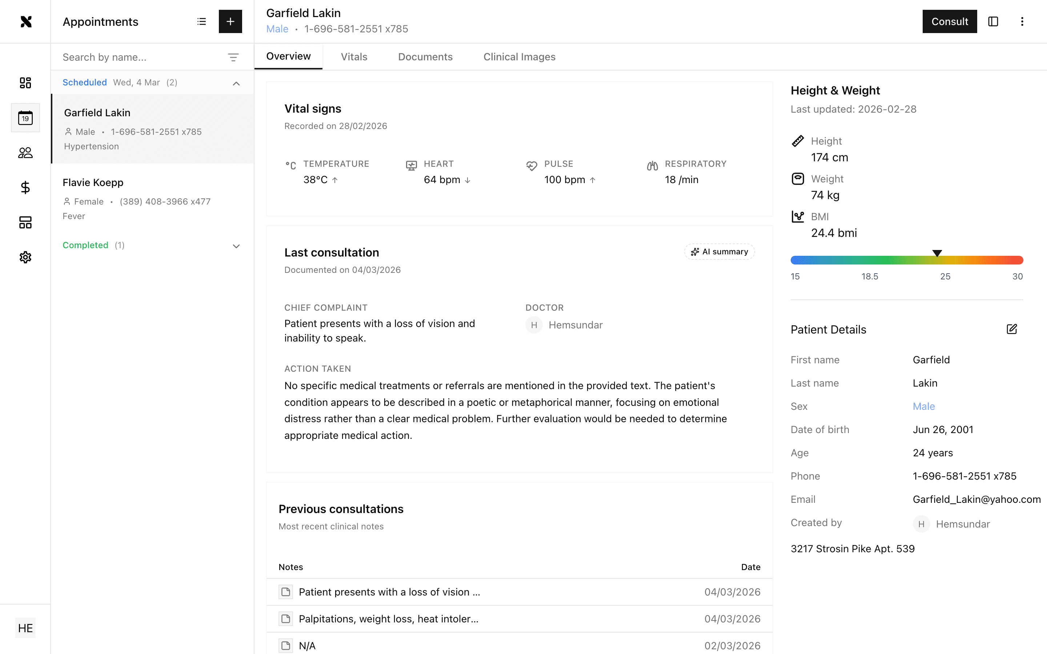
Task: Generate the AI summary
Action: coord(719,252)
